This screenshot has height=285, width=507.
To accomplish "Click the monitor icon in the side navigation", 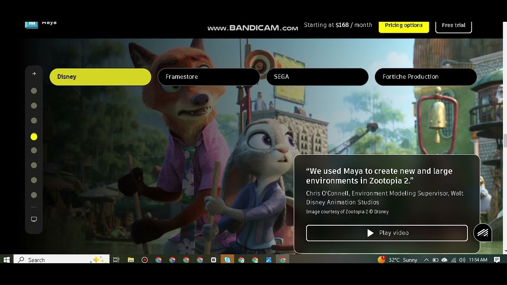I will click(34, 219).
